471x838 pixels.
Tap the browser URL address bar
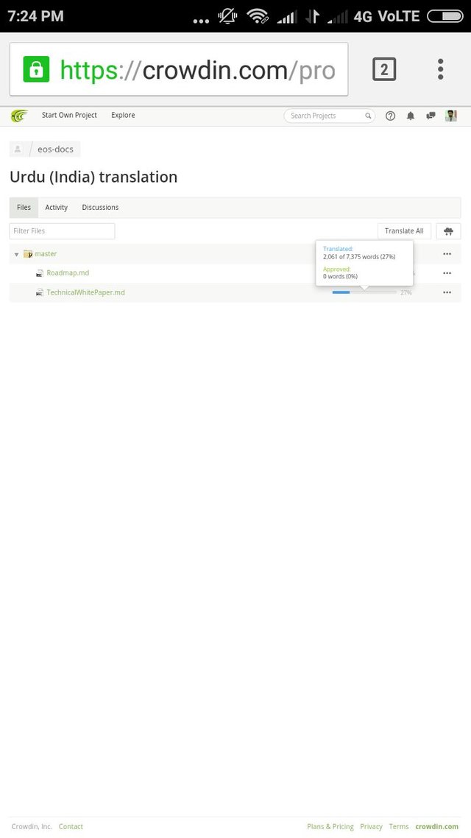coord(179,69)
